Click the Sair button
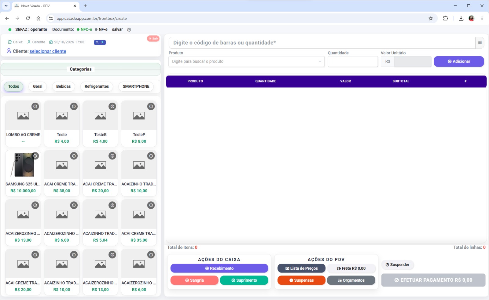This screenshot has height=300, width=489. (153, 38)
